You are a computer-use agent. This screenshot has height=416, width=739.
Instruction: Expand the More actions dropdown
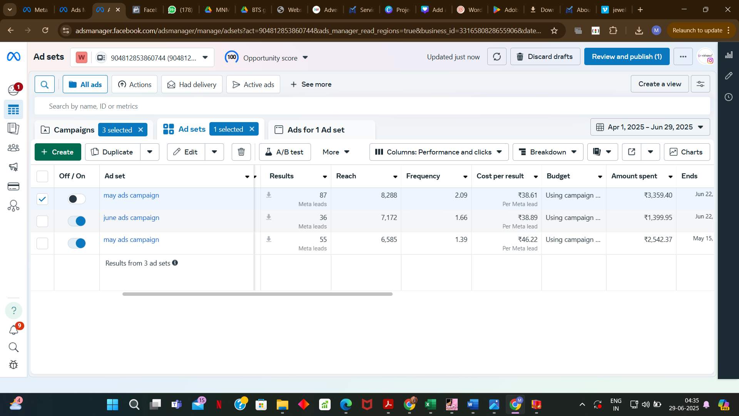[336, 152]
